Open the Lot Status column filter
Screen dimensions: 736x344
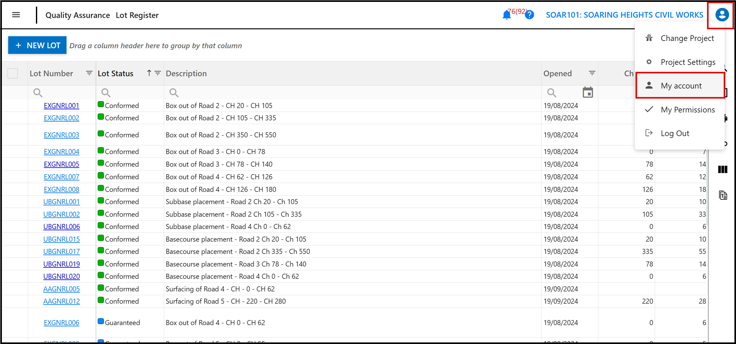click(x=158, y=73)
